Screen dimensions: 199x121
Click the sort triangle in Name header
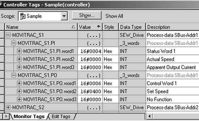pos(73,27)
